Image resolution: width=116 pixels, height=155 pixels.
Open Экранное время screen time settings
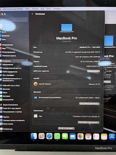pos(8,56)
